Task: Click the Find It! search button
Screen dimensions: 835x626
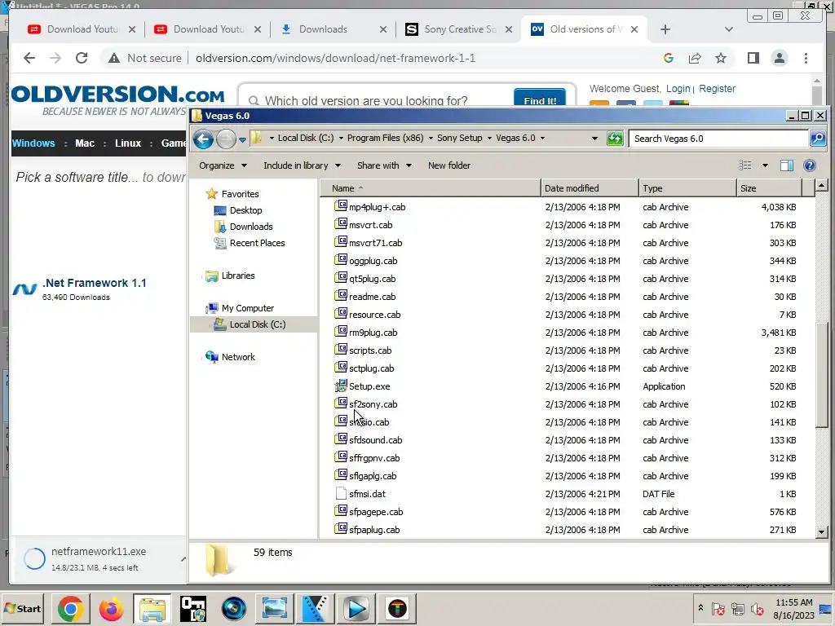Action: 540,99
